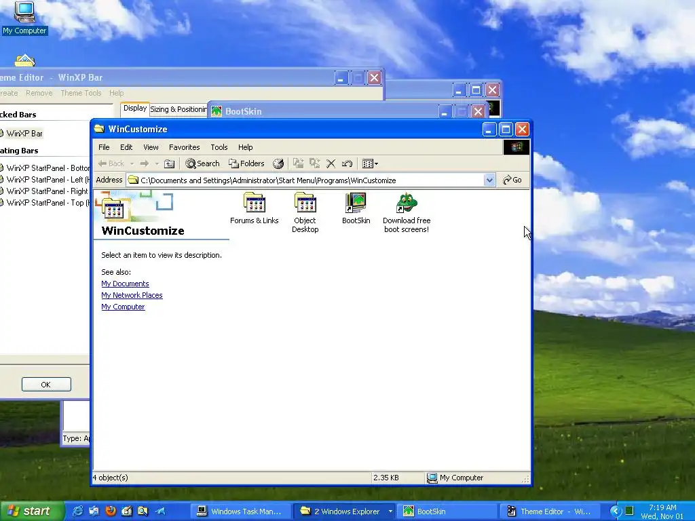Click the Windows flag logo in Explorer menu bar
Image resolution: width=695 pixels, height=521 pixels.
pos(516,147)
